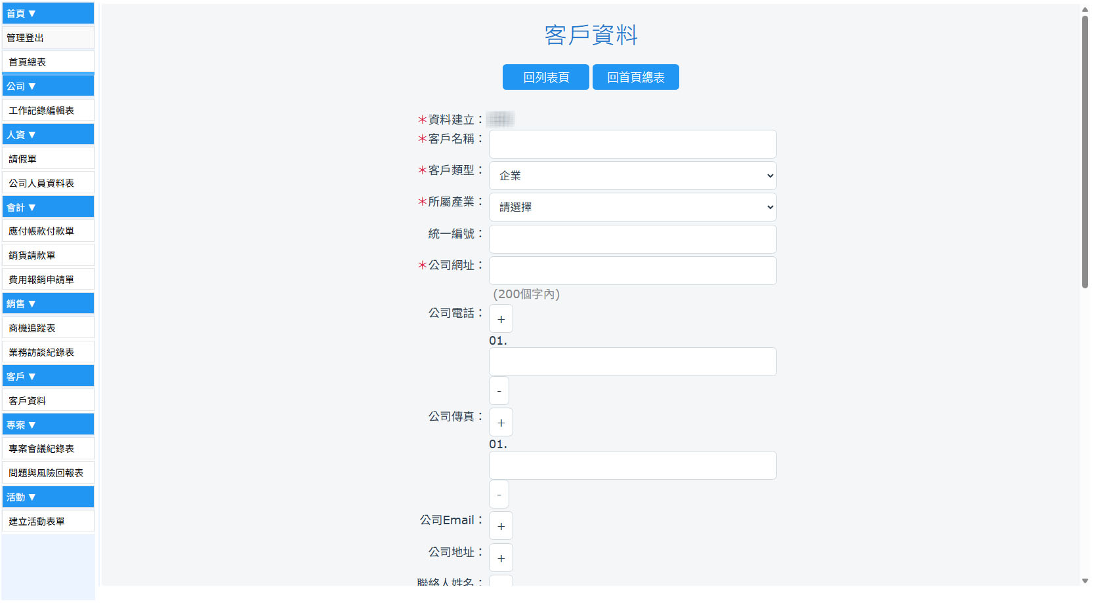Open 首頁總表 in the sidebar
This screenshot has height=614, width=1094.
click(x=48, y=62)
